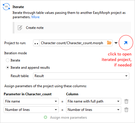The height and width of the screenshot is (123, 135).
Task: Open the File name parameter dropdown
Action: tap(31, 101)
